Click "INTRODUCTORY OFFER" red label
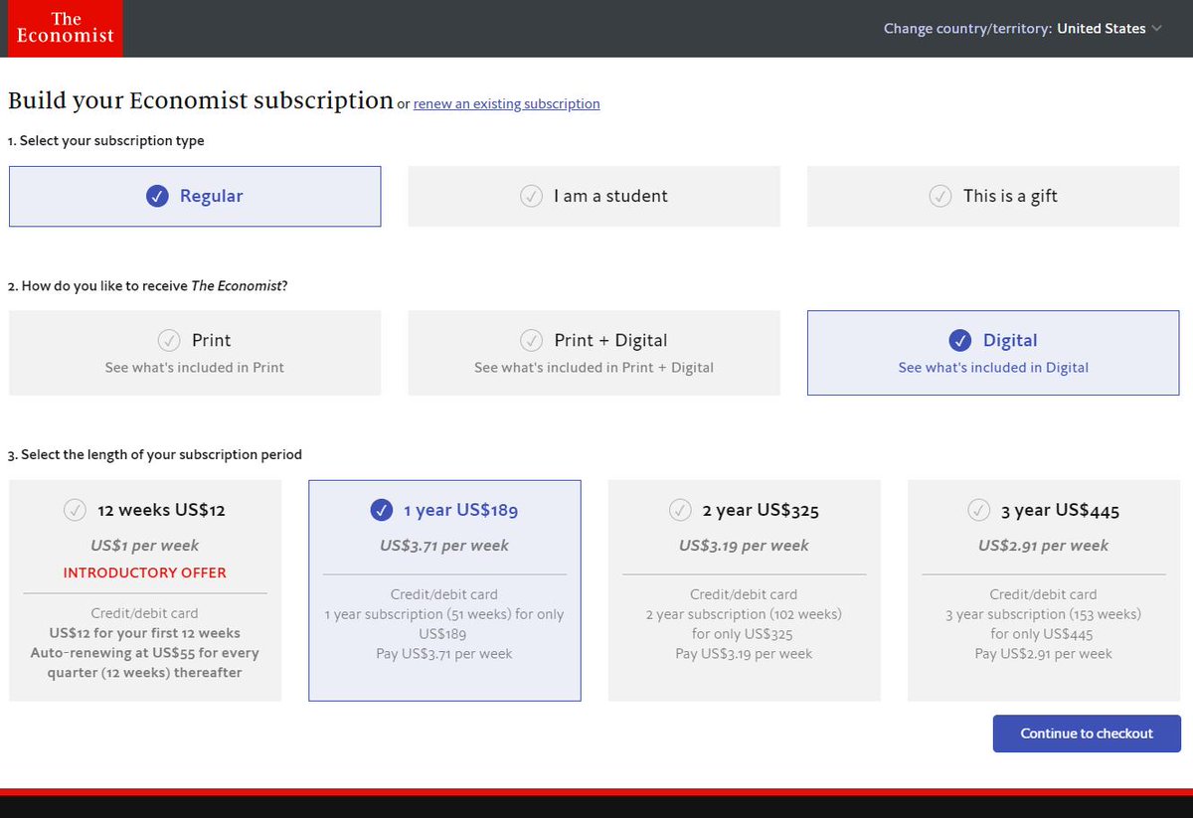This screenshot has height=818, width=1193. click(x=145, y=573)
